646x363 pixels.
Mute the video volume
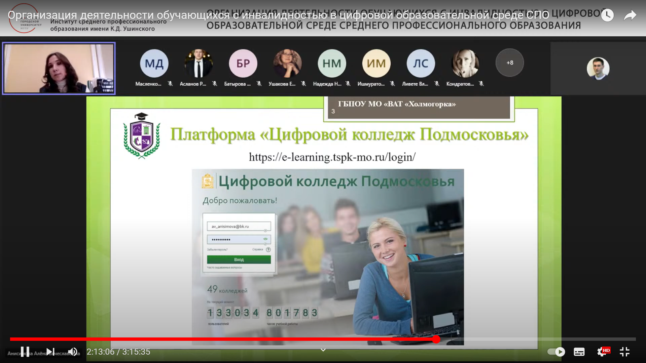pos(73,352)
